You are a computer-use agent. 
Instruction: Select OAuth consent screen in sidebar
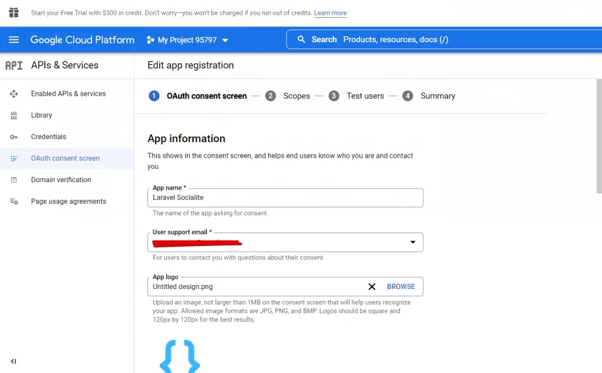65,158
